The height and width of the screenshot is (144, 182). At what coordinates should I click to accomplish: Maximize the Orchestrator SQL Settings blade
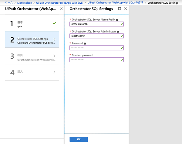coord(120,9)
